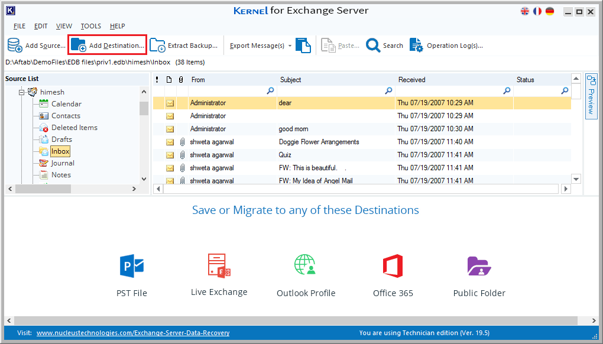Click the Status column filter search icon
The width and height of the screenshot is (603, 344).
point(565,90)
